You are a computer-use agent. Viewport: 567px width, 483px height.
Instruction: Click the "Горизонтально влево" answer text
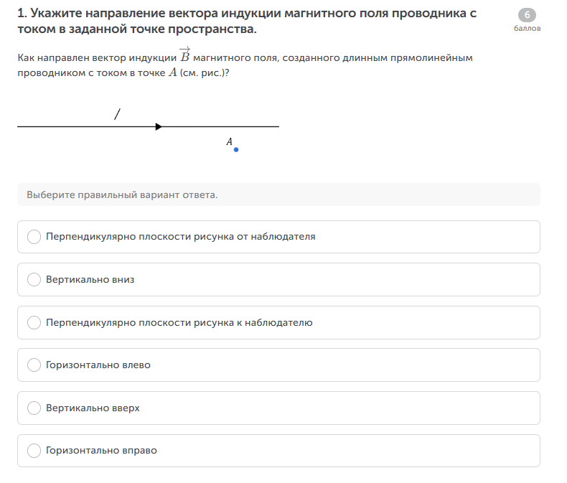tap(98, 365)
